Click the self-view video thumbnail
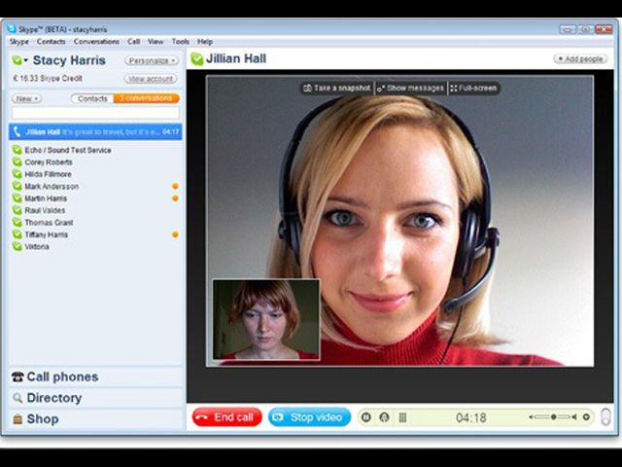 266,320
